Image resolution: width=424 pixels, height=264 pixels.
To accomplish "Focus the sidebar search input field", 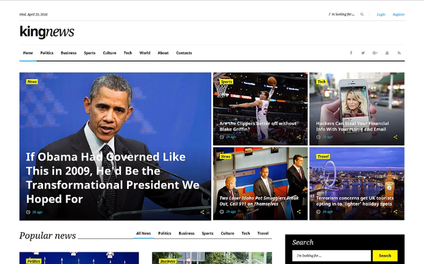I will (331, 255).
